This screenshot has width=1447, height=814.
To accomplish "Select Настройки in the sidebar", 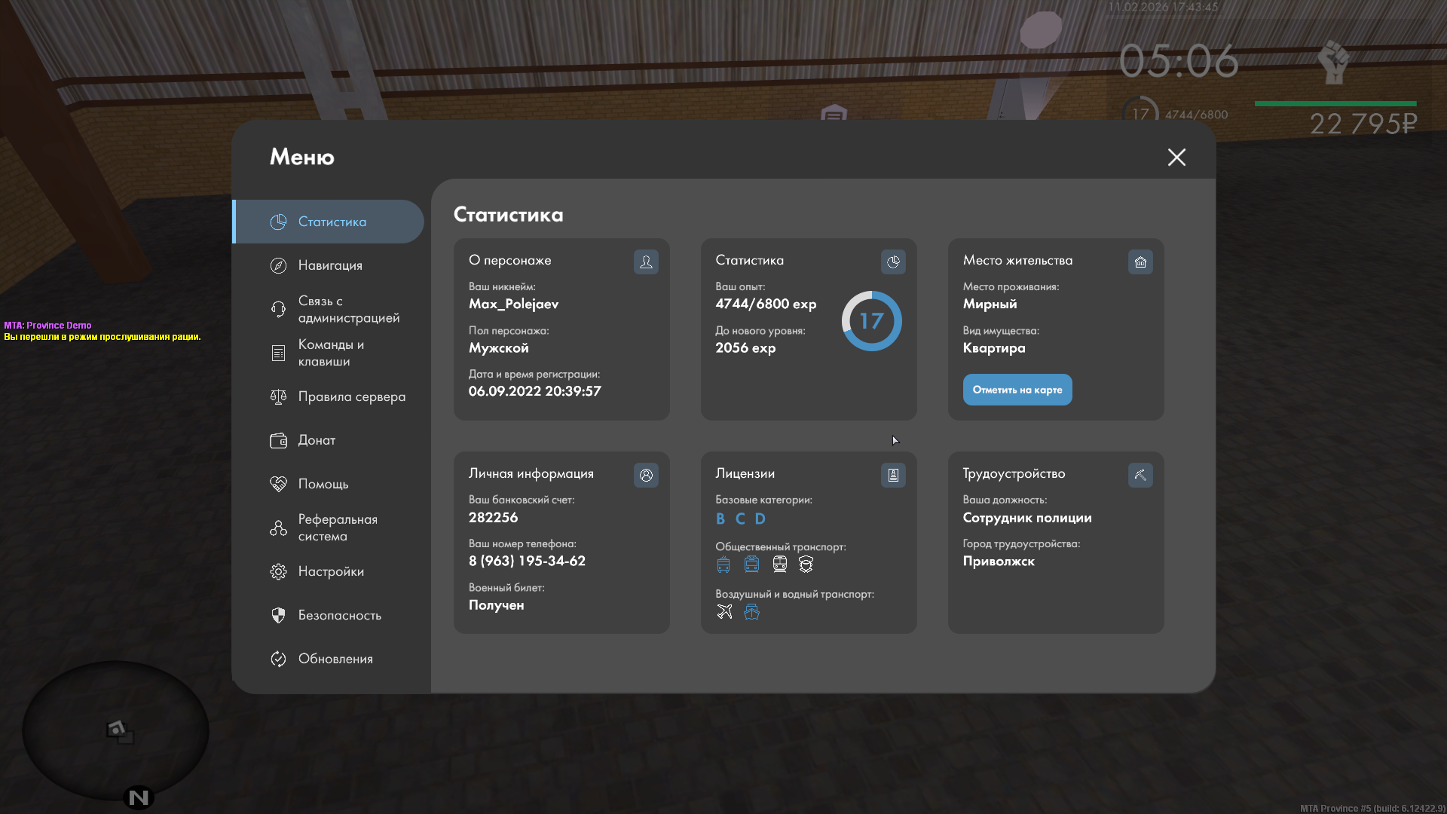I will tap(330, 571).
